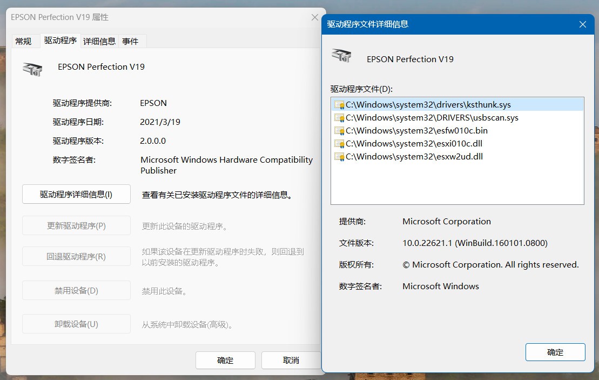The image size is (599, 380).
Task: Click the Microsoft Windows digital signer value
Action: (x=440, y=286)
